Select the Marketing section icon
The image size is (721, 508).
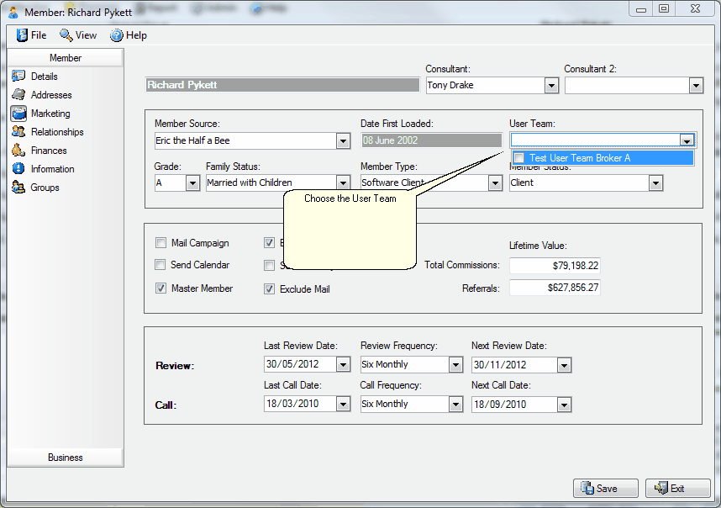coord(18,114)
